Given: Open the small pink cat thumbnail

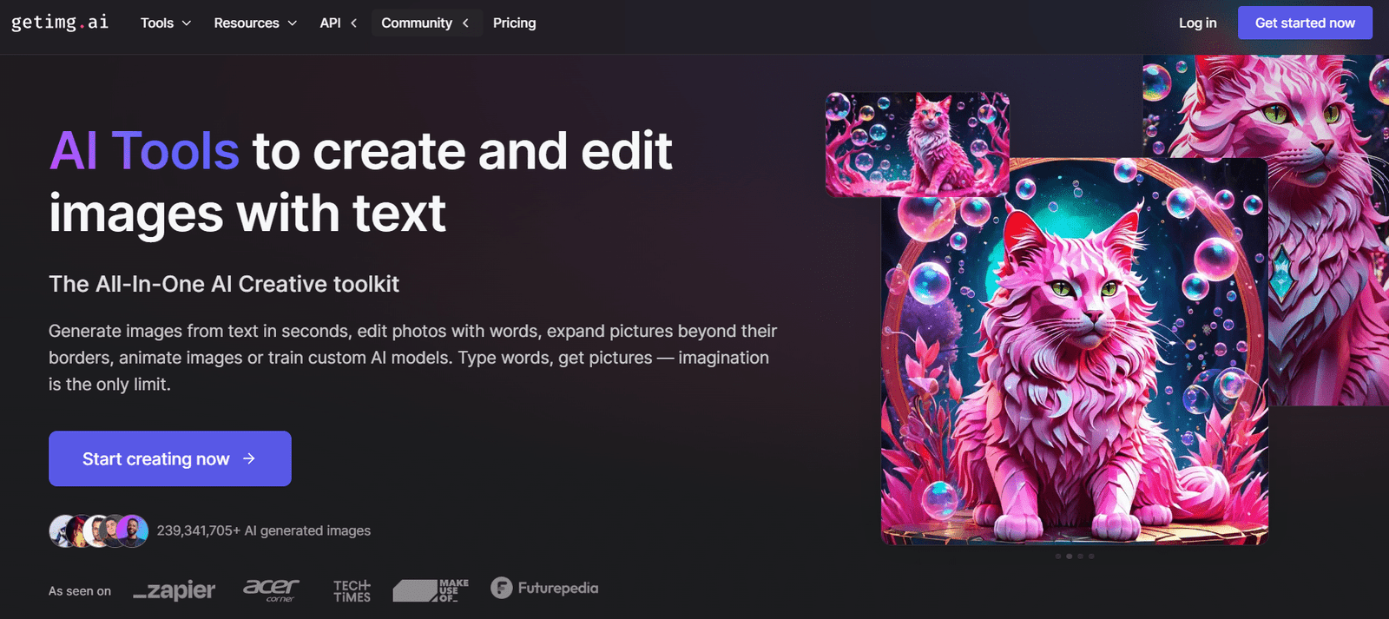Looking at the screenshot, I should point(917,144).
